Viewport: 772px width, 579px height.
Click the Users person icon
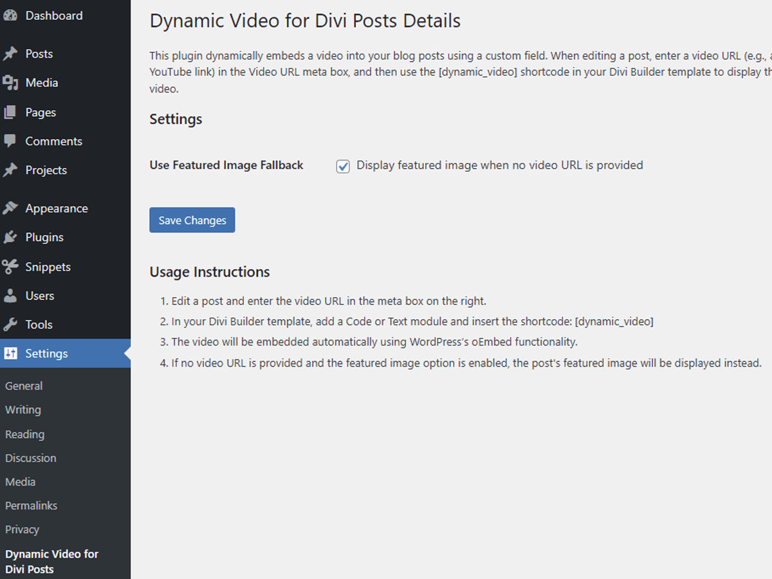[x=10, y=296]
